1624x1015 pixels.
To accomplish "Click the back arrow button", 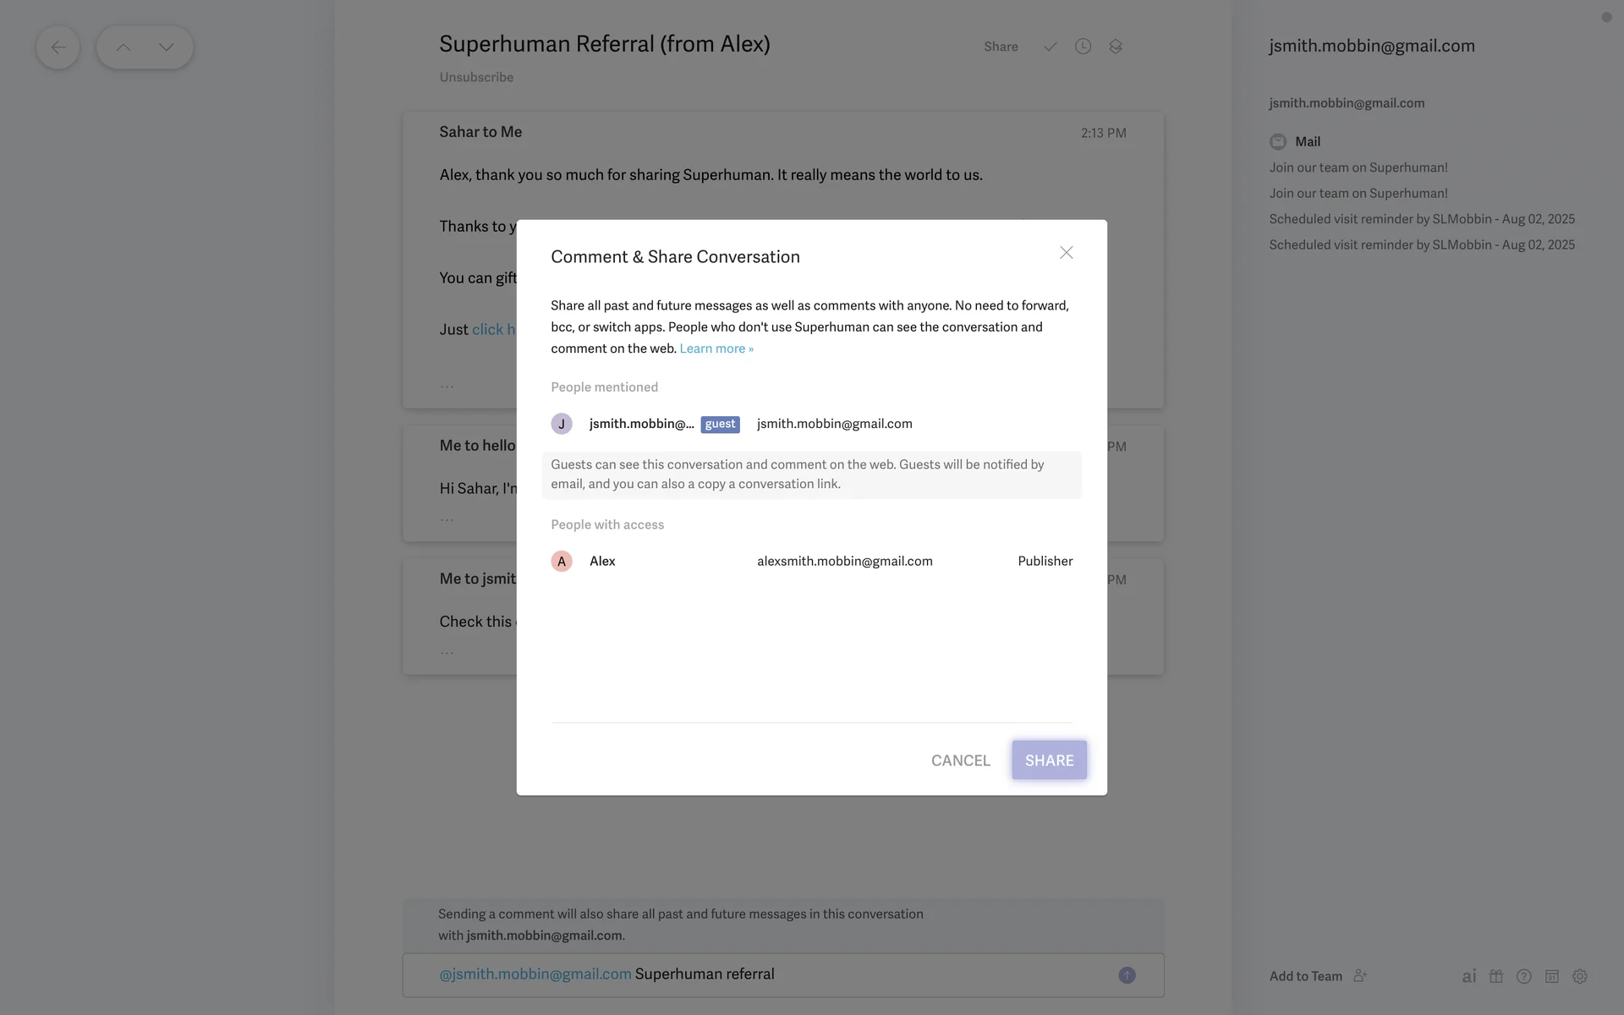I will tap(58, 47).
